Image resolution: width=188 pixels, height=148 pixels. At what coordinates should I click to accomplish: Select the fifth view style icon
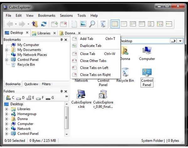point(151,24)
